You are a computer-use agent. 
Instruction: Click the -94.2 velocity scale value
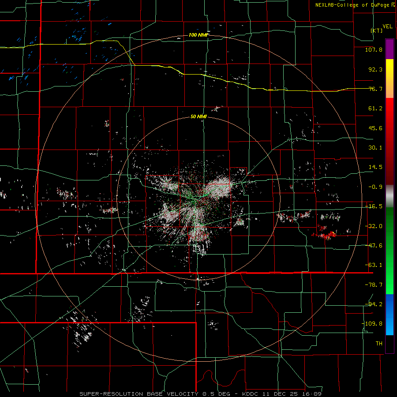pyautogui.click(x=374, y=304)
